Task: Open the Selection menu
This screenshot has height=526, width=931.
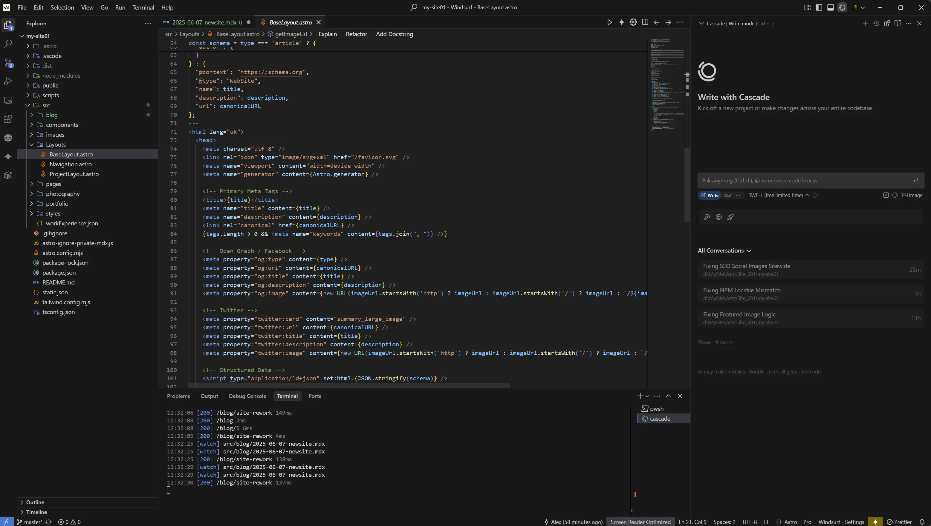Action: tap(62, 7)
